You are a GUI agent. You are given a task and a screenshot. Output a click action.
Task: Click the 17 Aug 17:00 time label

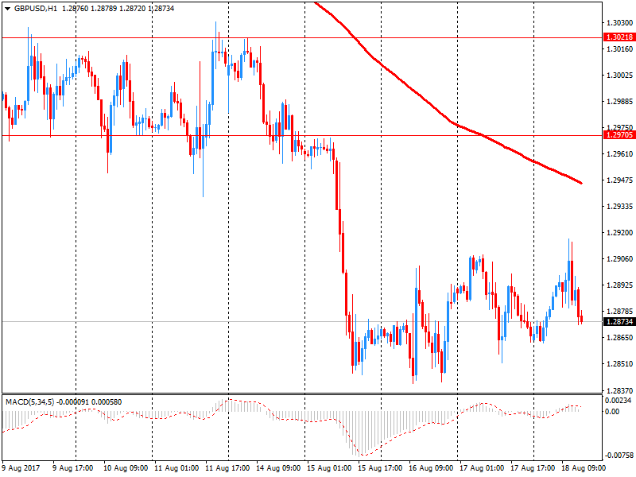click(533, 468)
